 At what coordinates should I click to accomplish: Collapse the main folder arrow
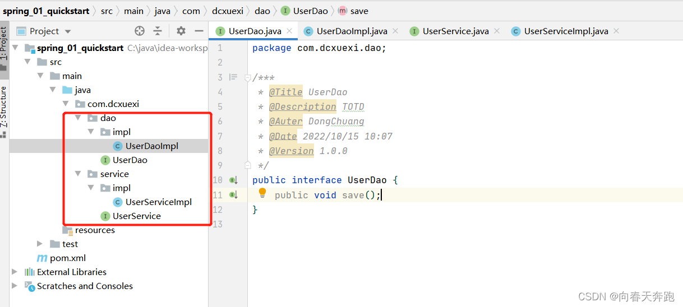[x=40, y=76]
